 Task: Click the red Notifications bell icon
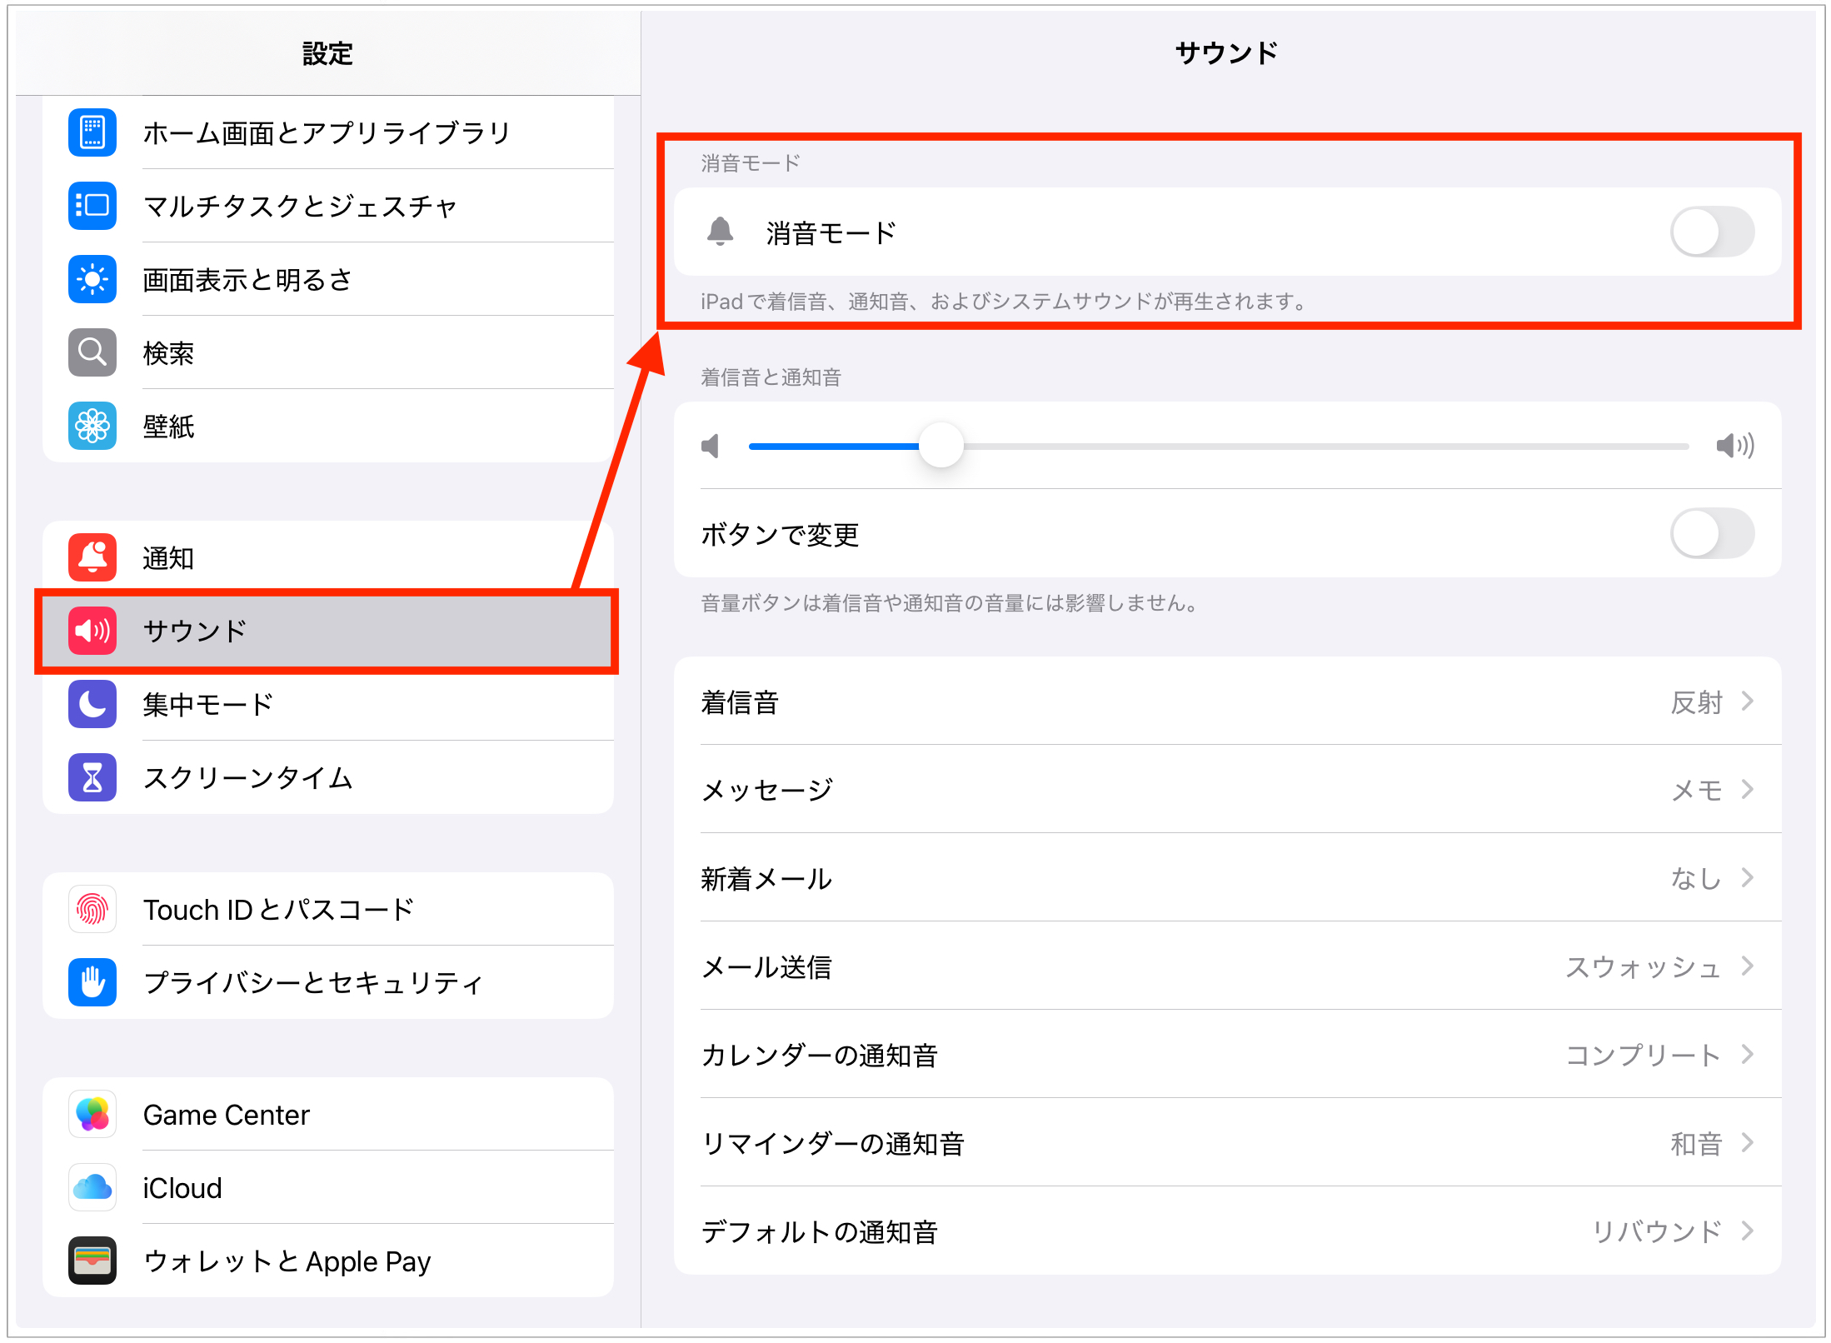pyautogui.click(x=92, y=557)
